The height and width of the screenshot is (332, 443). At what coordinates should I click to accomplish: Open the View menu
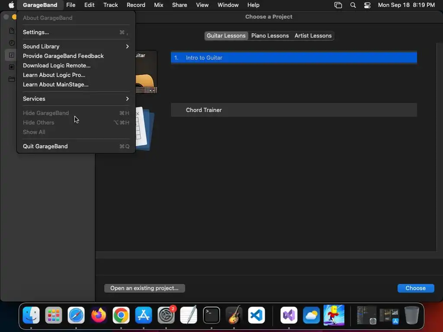tap(202, 5)
